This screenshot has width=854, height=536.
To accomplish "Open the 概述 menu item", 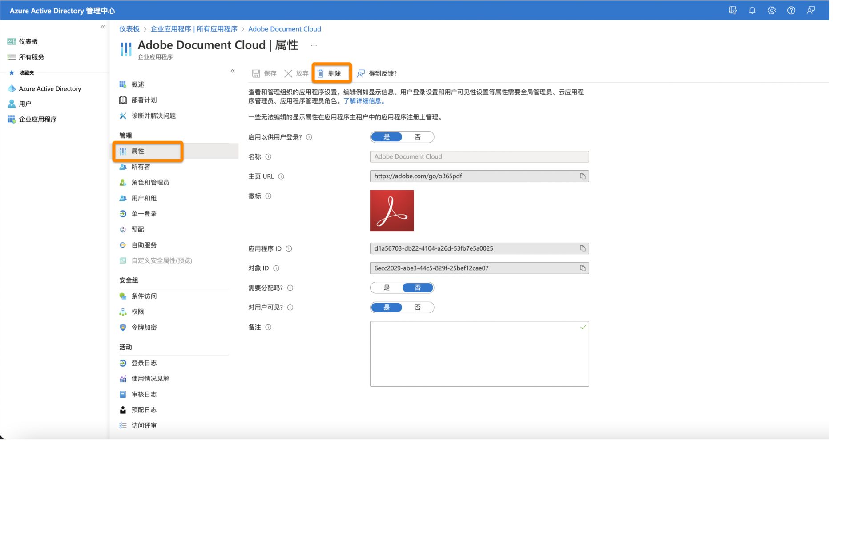I will [138, 84].
